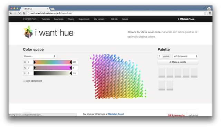
Task: Click the H hue range slider bar
Action: click(x=52, y=62)
